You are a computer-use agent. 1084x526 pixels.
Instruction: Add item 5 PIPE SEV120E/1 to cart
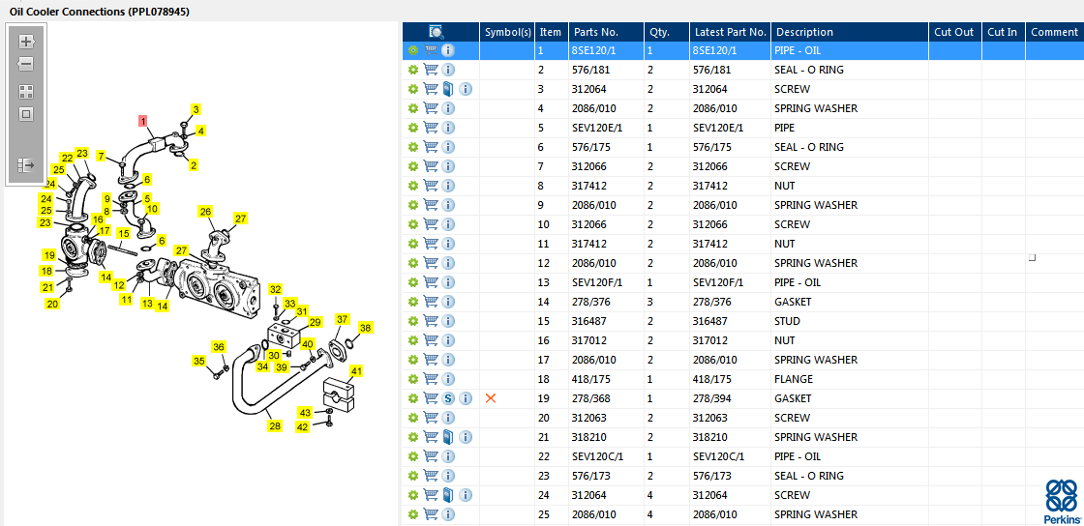tap(431, 128)
